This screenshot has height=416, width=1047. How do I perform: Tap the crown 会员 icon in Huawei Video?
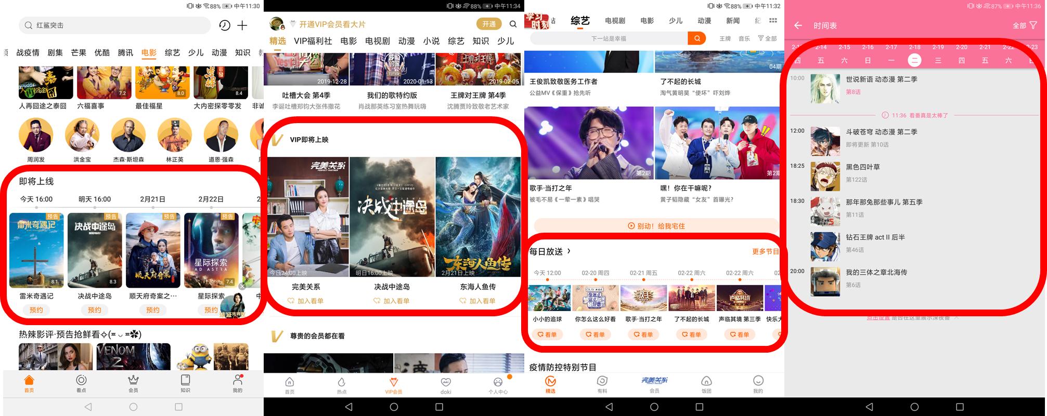[134, 383]
